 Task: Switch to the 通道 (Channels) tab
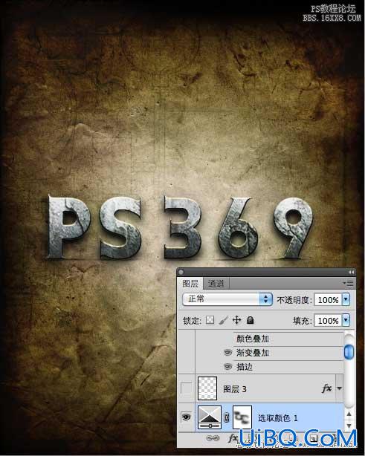click(216, 283)
